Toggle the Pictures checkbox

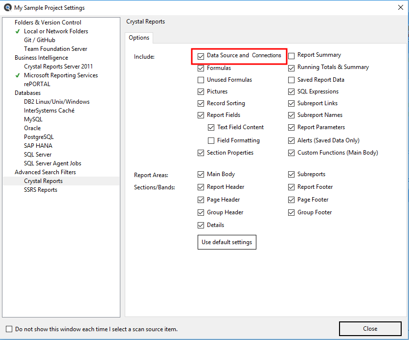[x=201, y=92]
